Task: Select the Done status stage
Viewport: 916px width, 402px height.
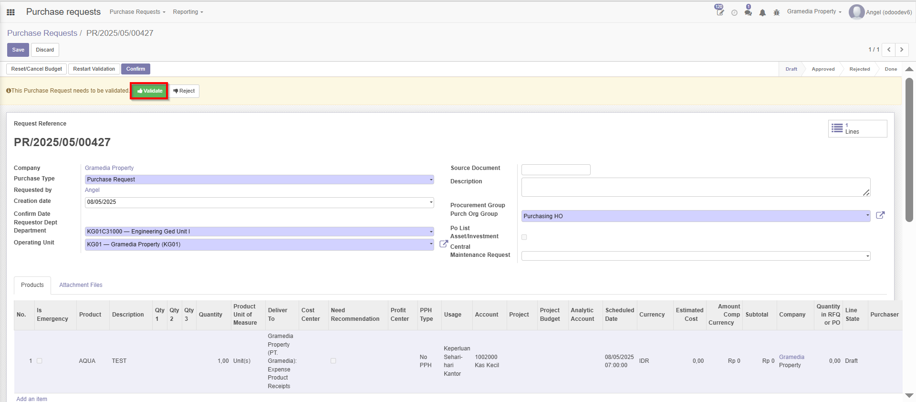Action: pos(891,69)
